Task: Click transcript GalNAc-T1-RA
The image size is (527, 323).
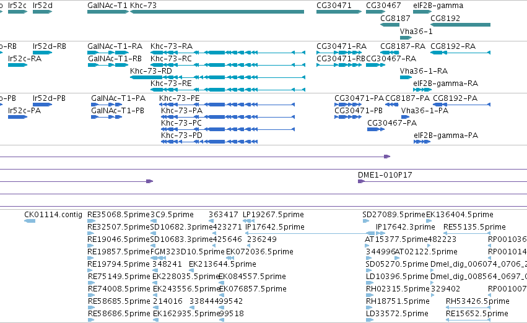Action: [108, 53]
